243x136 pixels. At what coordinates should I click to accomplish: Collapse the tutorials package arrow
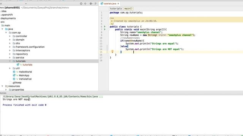pos(10,61)
